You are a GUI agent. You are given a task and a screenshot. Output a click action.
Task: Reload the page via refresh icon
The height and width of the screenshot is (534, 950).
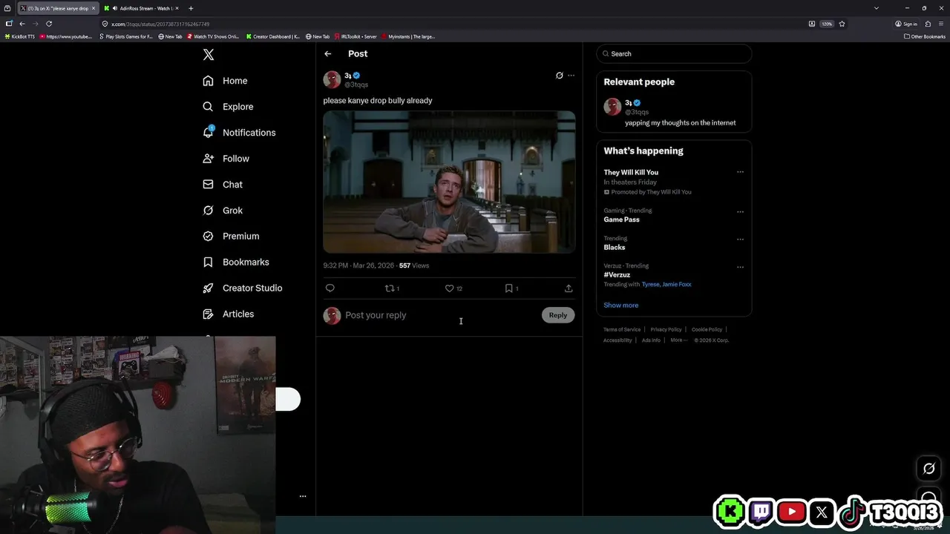[49, 24]
